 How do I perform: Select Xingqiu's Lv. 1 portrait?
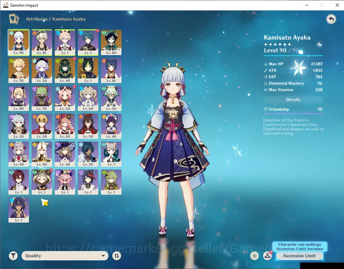[88, 42]
